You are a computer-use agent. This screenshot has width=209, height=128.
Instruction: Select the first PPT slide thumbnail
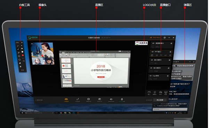[66, 60]
